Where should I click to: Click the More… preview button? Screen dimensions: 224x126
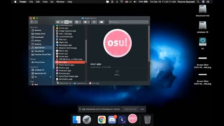click(x=118, y=73)
